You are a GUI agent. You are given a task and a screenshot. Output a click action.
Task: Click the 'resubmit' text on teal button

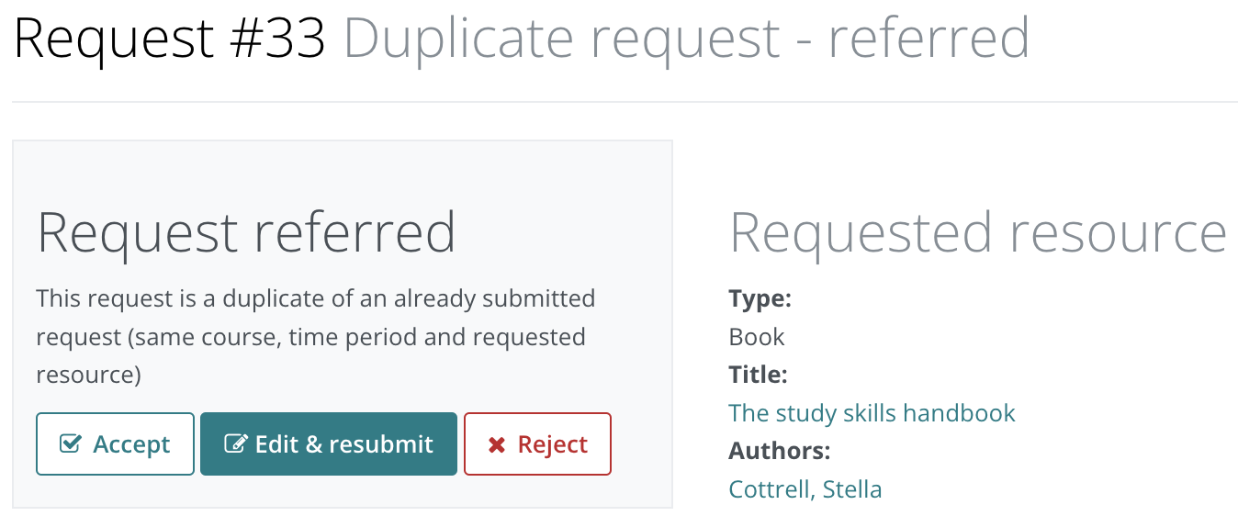381,444
